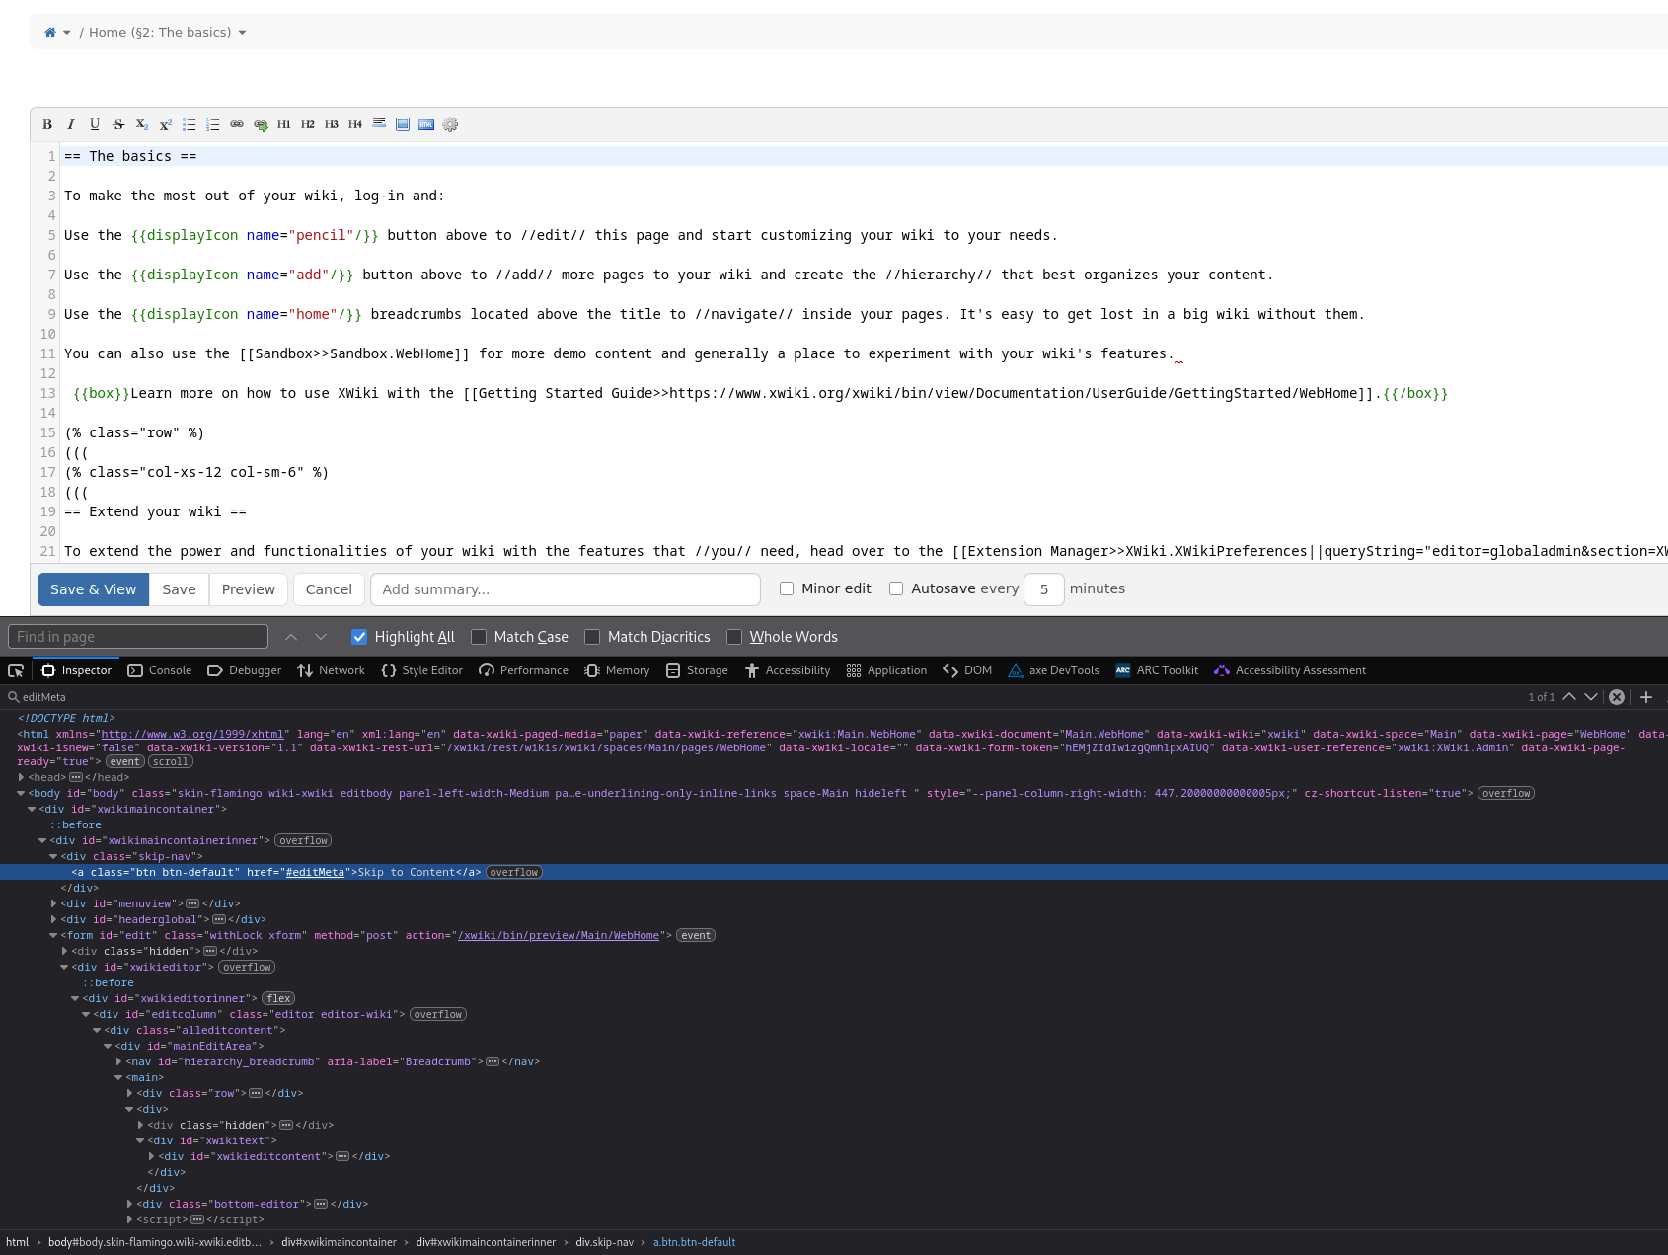Open the home icon breadcrumb dropdown
1668x1255 pixels.
click(x=67, y=33)
